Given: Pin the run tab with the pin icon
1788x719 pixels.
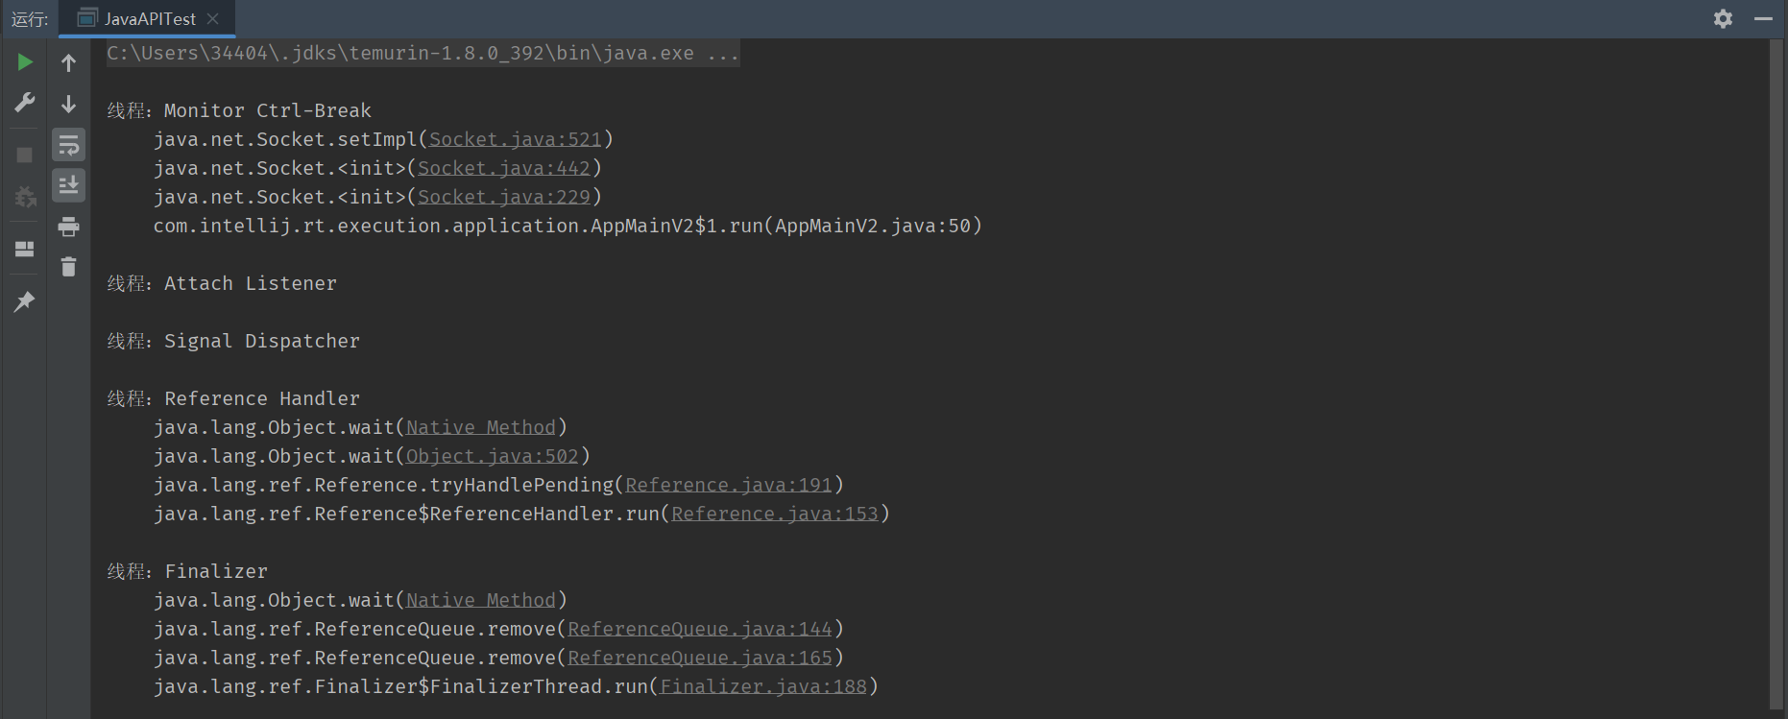Looking at the screenshot, I should 25,301.
